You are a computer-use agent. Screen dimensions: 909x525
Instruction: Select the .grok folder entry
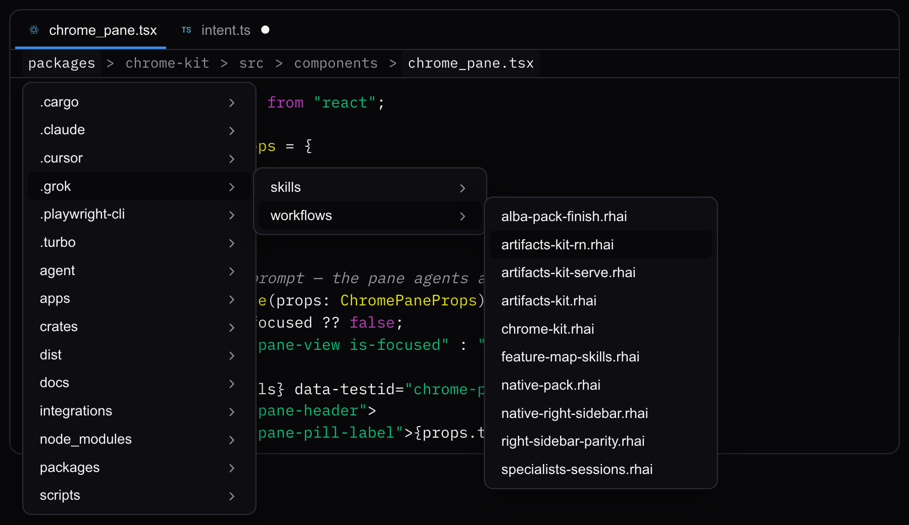(139, 186)
